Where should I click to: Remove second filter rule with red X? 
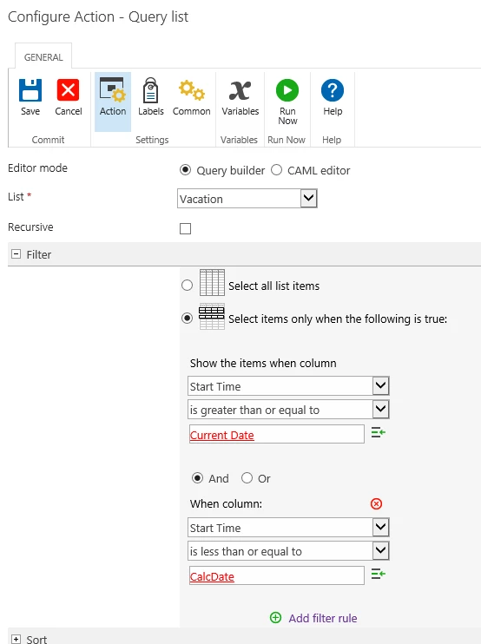point(376,503)
